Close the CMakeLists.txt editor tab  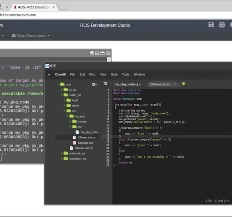click(x=175, y=84)
